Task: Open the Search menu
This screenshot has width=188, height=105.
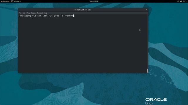Action: coord(33,13)
